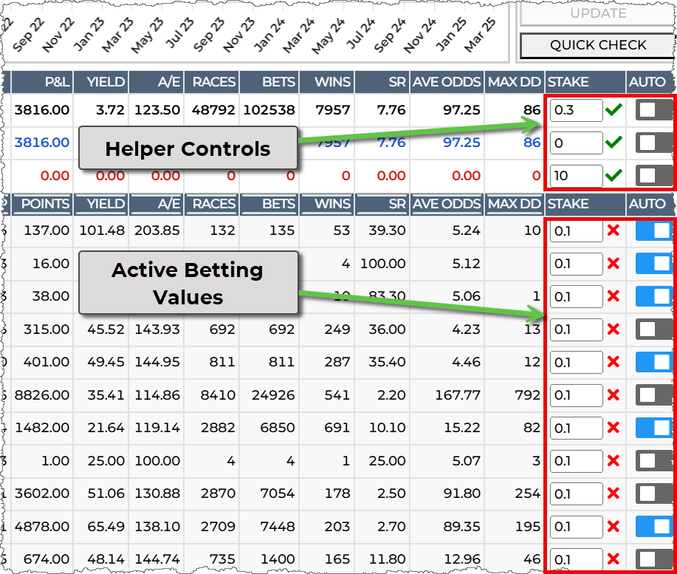Image resolution: width=677 pixels, height=574 pixels.
Task: Disable AUTO toggle in 137.00 points row
Action: [x=653, y=230]
